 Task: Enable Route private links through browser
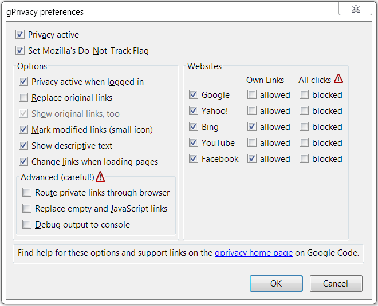click(27, 192)
